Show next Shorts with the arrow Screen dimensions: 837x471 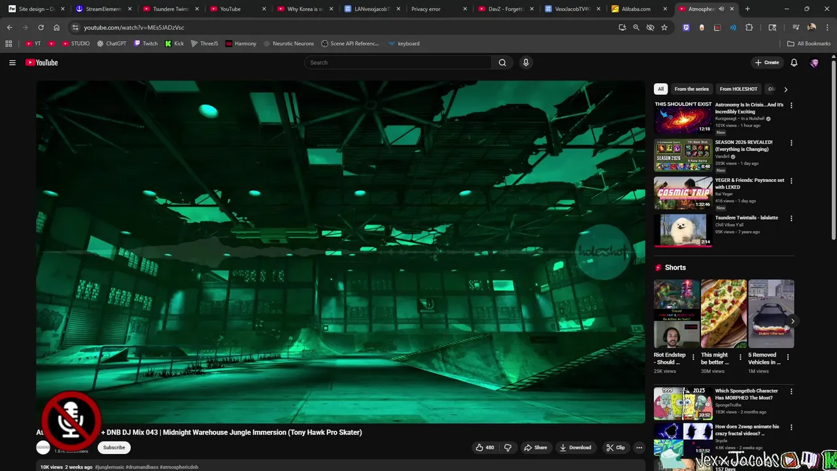793,321
